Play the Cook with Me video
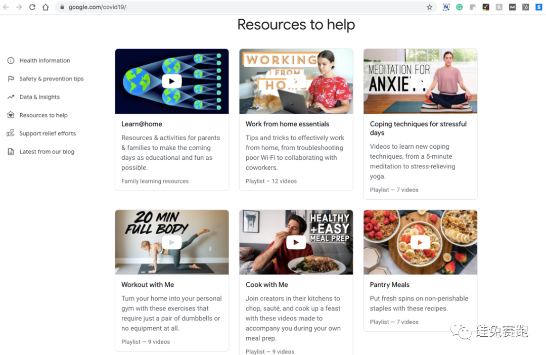The width and height of the screenshot is (546, 355). tap(296, 243)
